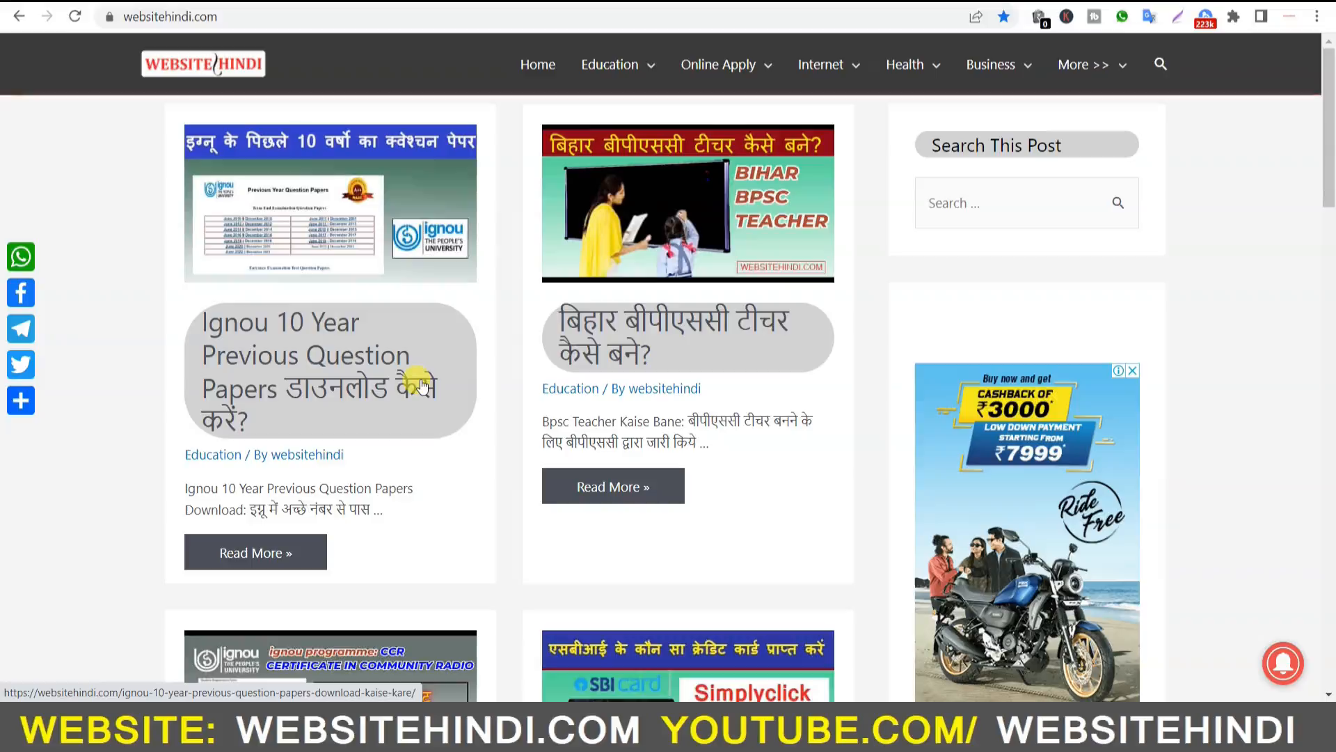The width and height of the screenshot is (1336, 752).
Task: Click Read More under Ignou post
Action: point(255,553)
